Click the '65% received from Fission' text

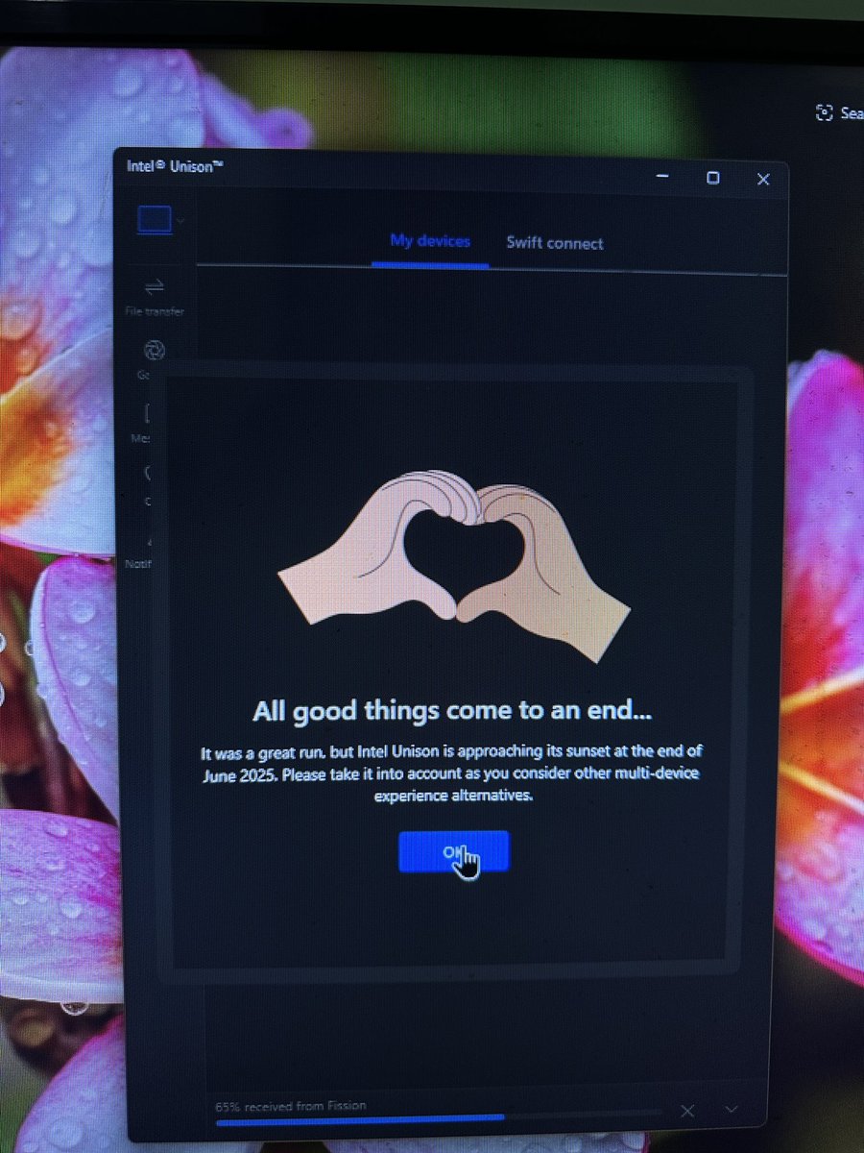coord(290,1106)
